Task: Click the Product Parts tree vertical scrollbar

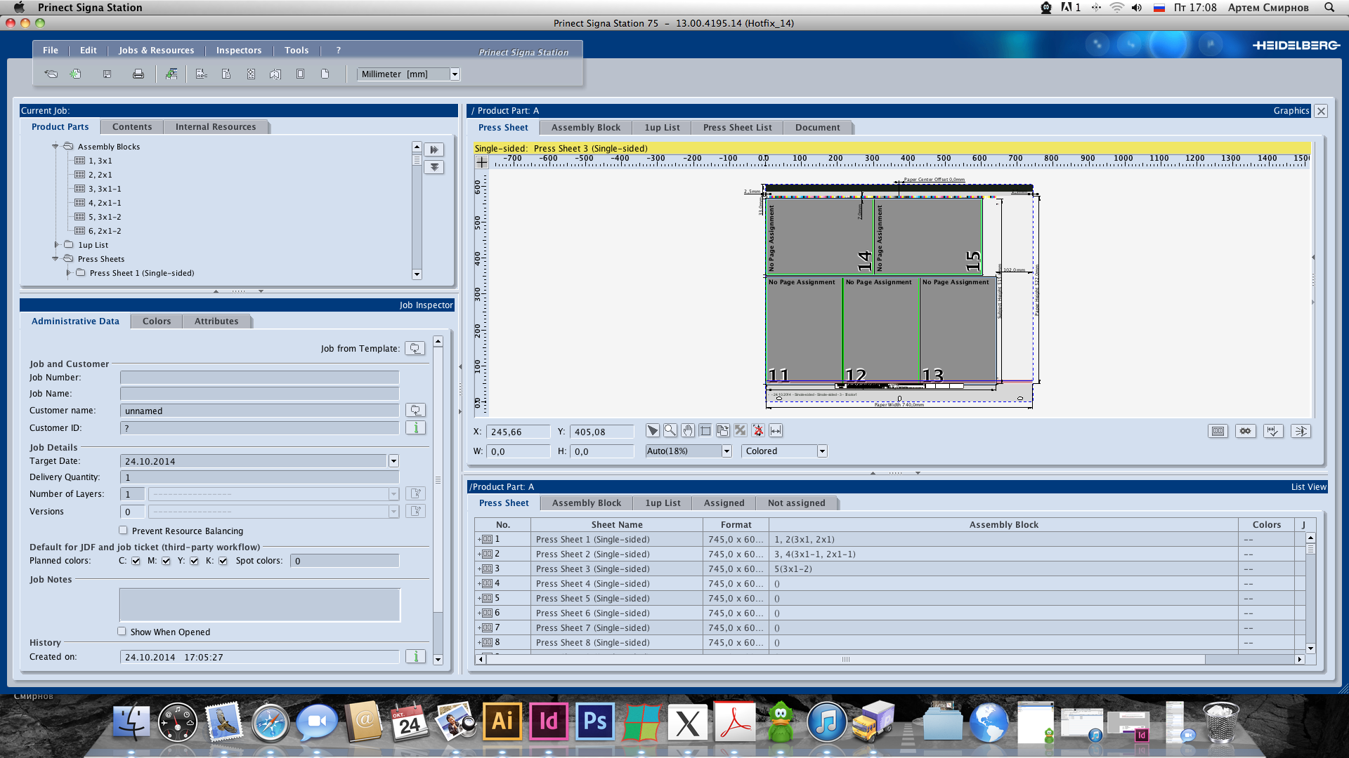Action: pyautogui.click(x=417, y=211)
